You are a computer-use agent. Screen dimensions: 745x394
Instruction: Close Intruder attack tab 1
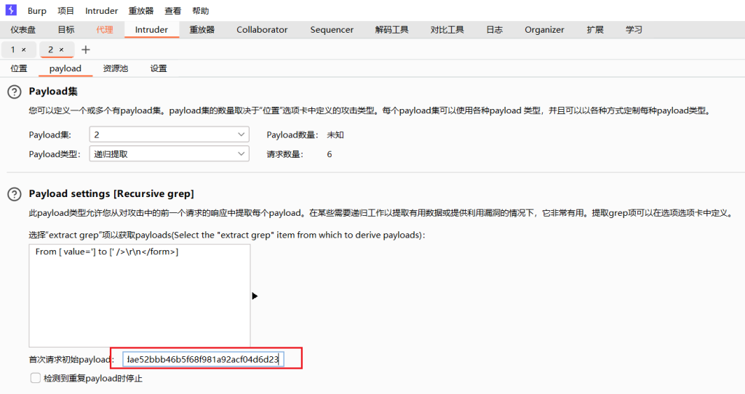point(24,49)
